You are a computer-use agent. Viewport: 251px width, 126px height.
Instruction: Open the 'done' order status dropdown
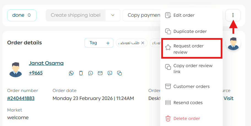pos(22,15)
